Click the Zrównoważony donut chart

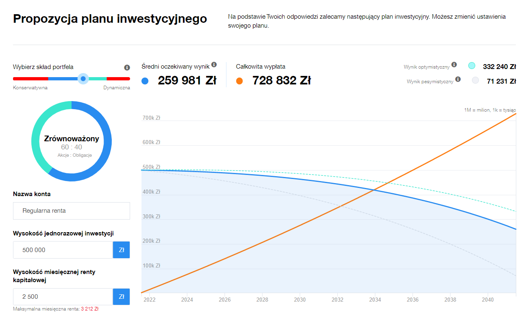[72, 141]
